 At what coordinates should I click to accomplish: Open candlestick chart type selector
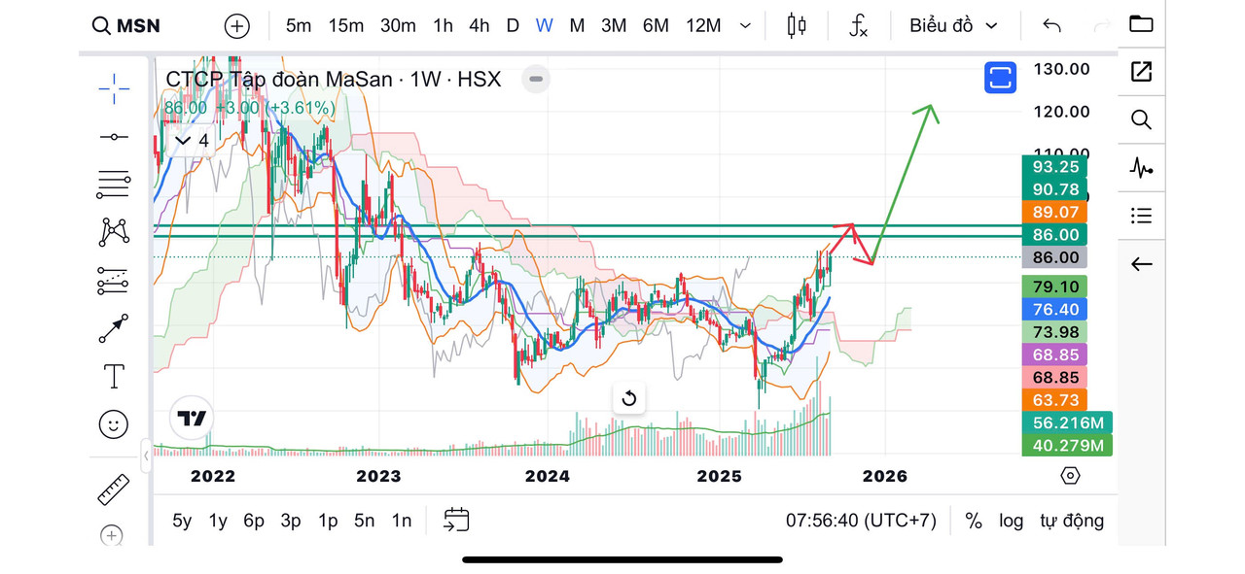[797, 25]
